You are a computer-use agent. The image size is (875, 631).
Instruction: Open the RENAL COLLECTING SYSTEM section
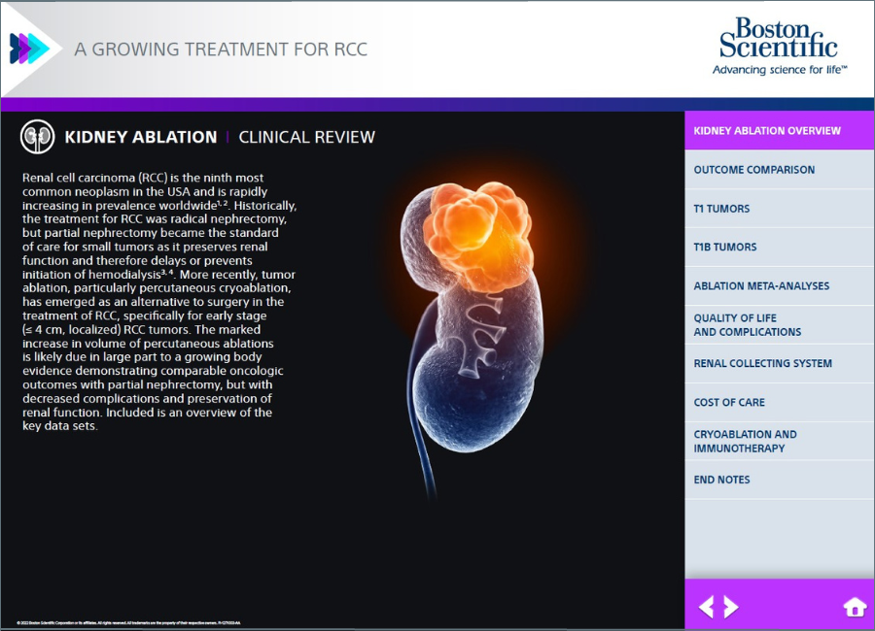pyautogui.click(x=778, y=363)
